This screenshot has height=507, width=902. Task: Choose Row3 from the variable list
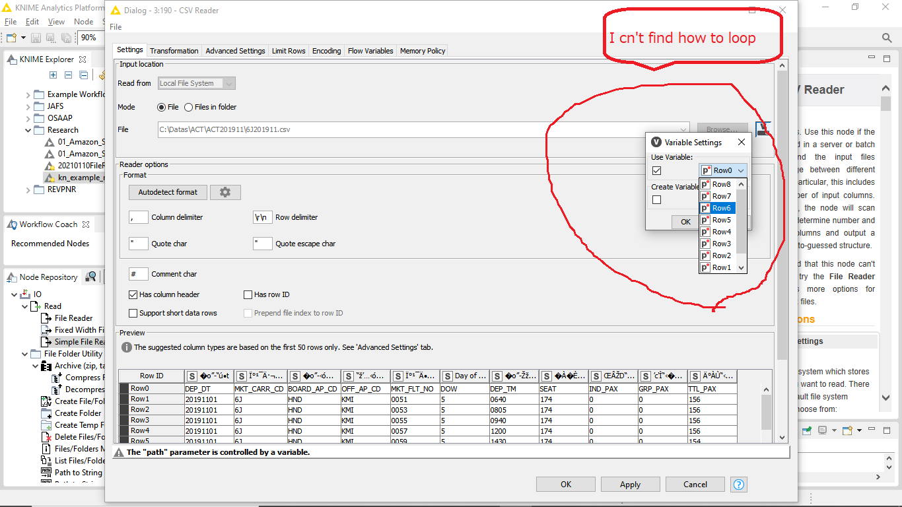pyautogui.click(x=717, y=244)
